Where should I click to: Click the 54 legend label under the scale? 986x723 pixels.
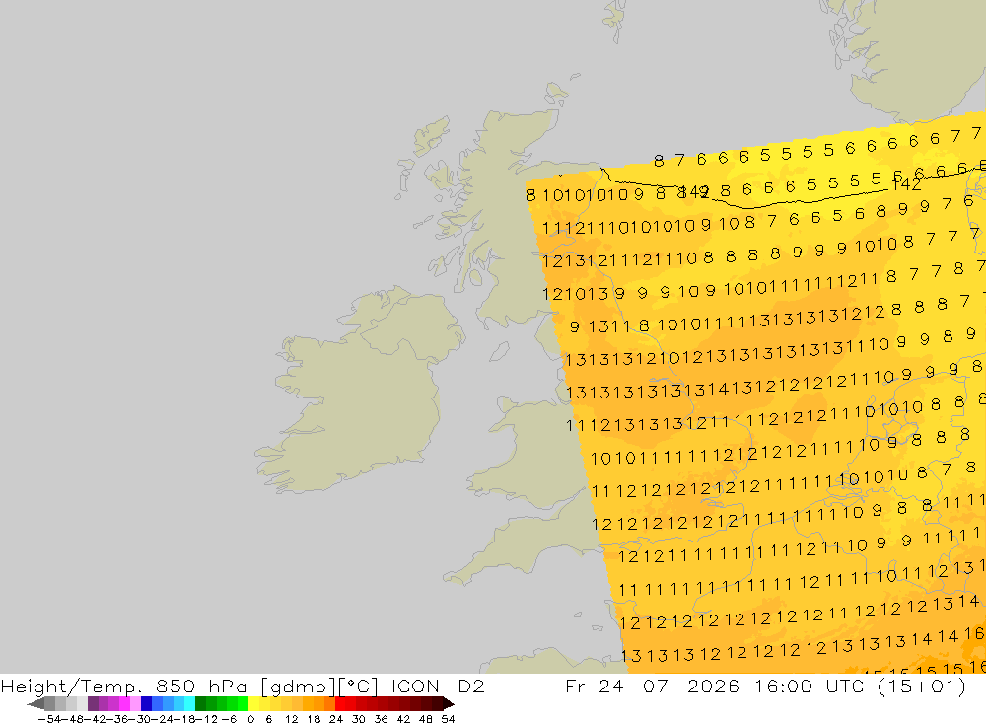(x=448, y=719)
